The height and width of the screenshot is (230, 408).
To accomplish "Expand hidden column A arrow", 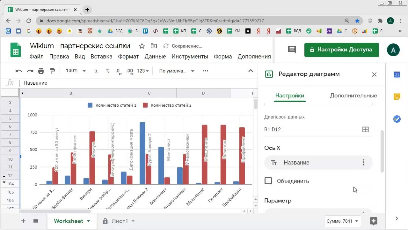I will point(22,93).
